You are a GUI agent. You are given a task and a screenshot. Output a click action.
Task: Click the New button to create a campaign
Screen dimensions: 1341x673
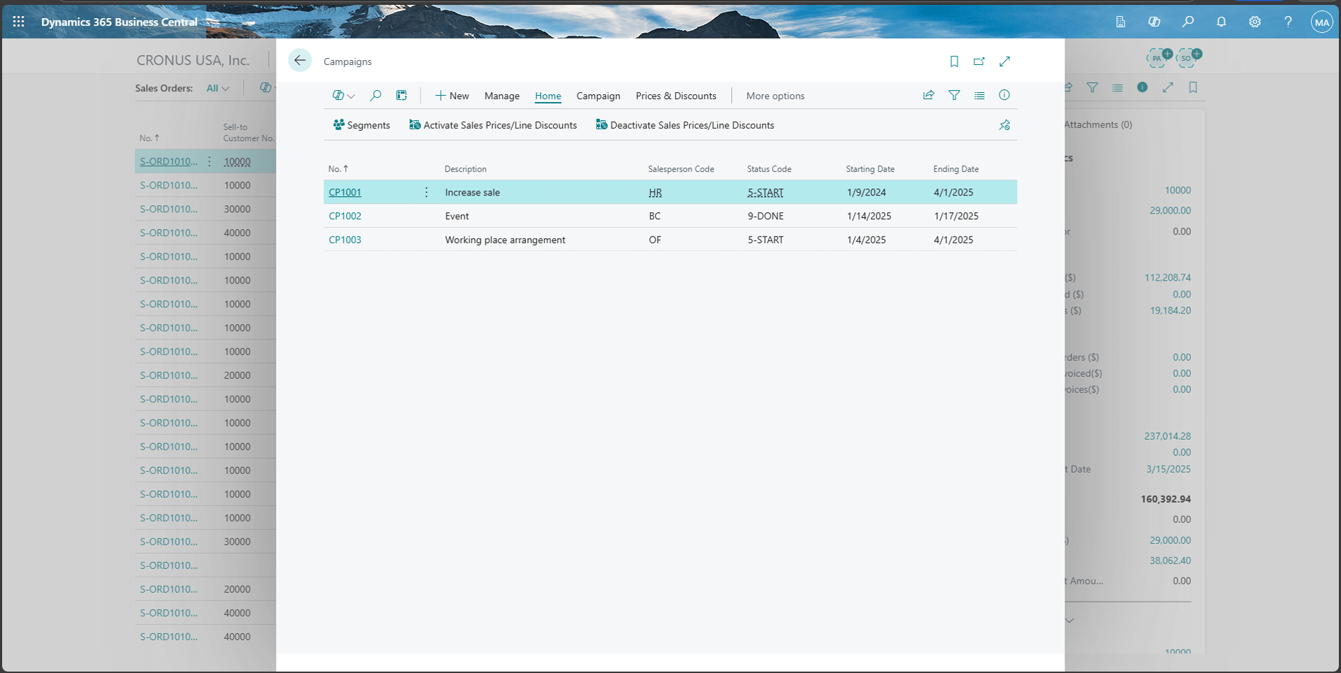[452, 96]
